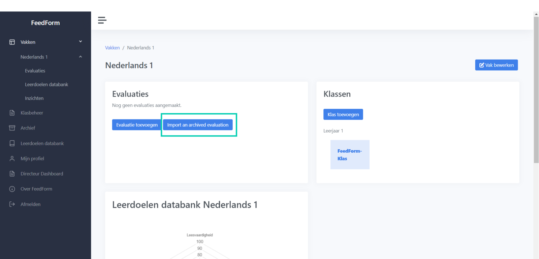Click the Afmelden logout icon
This screenshot has width=539, height=259.
pos(12,204)
